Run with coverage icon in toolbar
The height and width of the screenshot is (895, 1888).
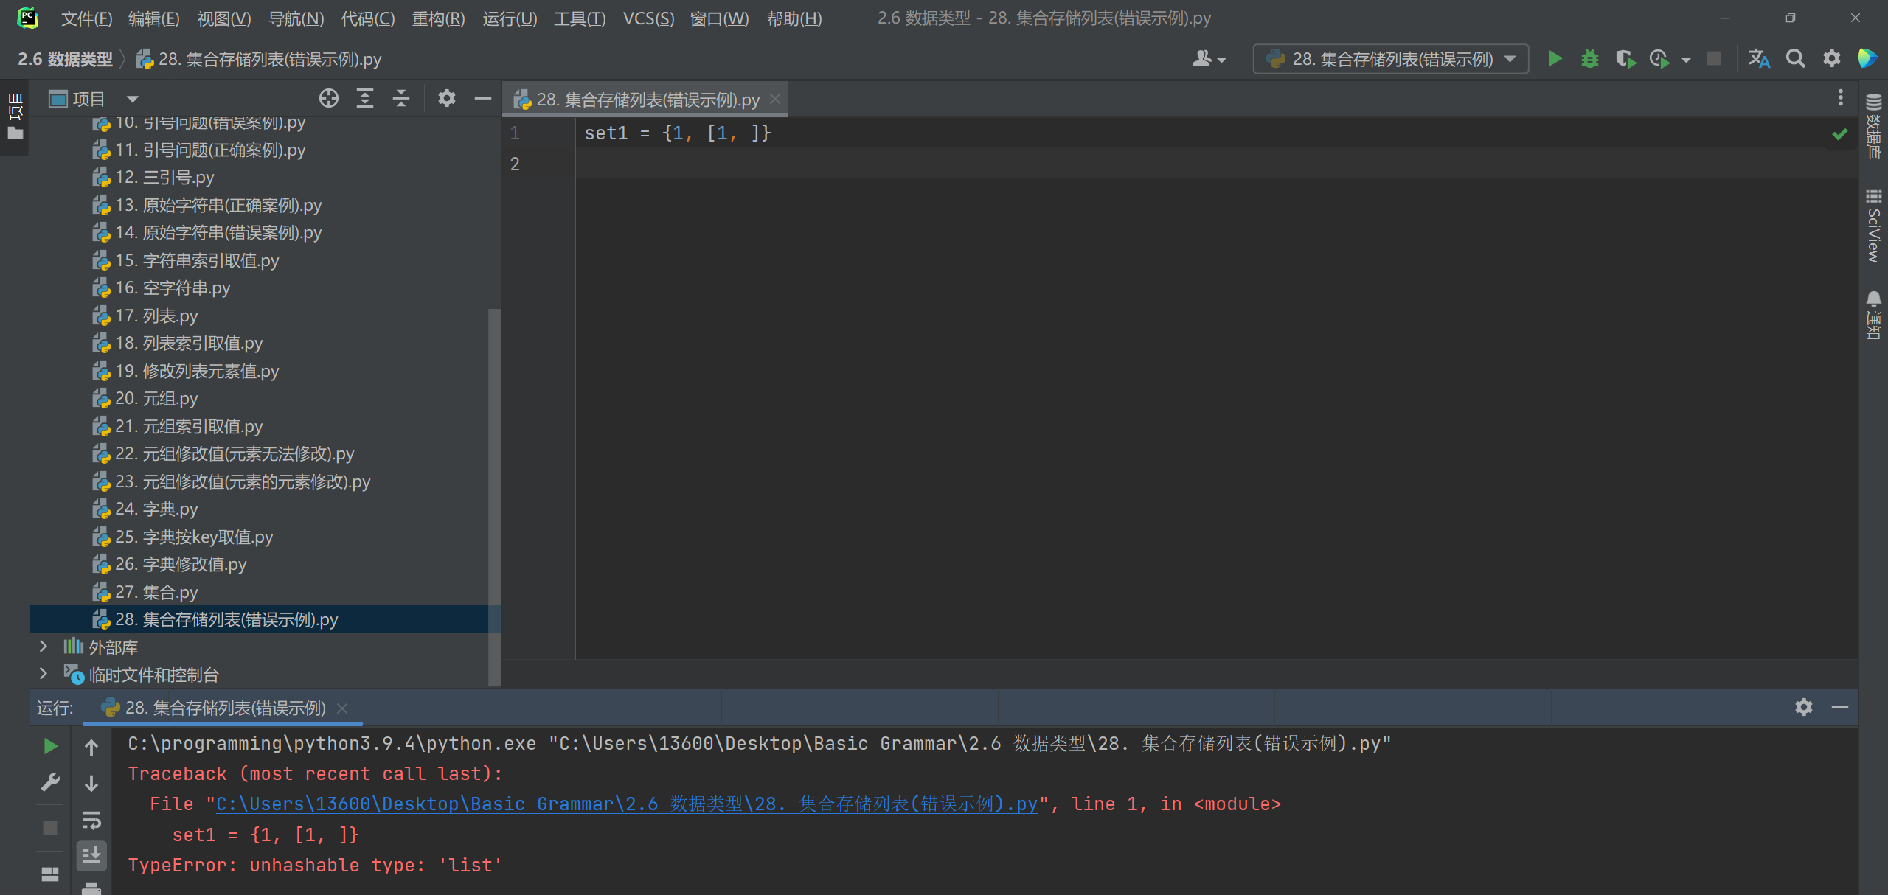point(1625,59)
